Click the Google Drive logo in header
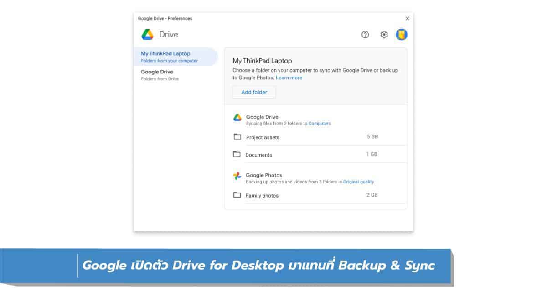The image size is (547, 308). [147, 35]
